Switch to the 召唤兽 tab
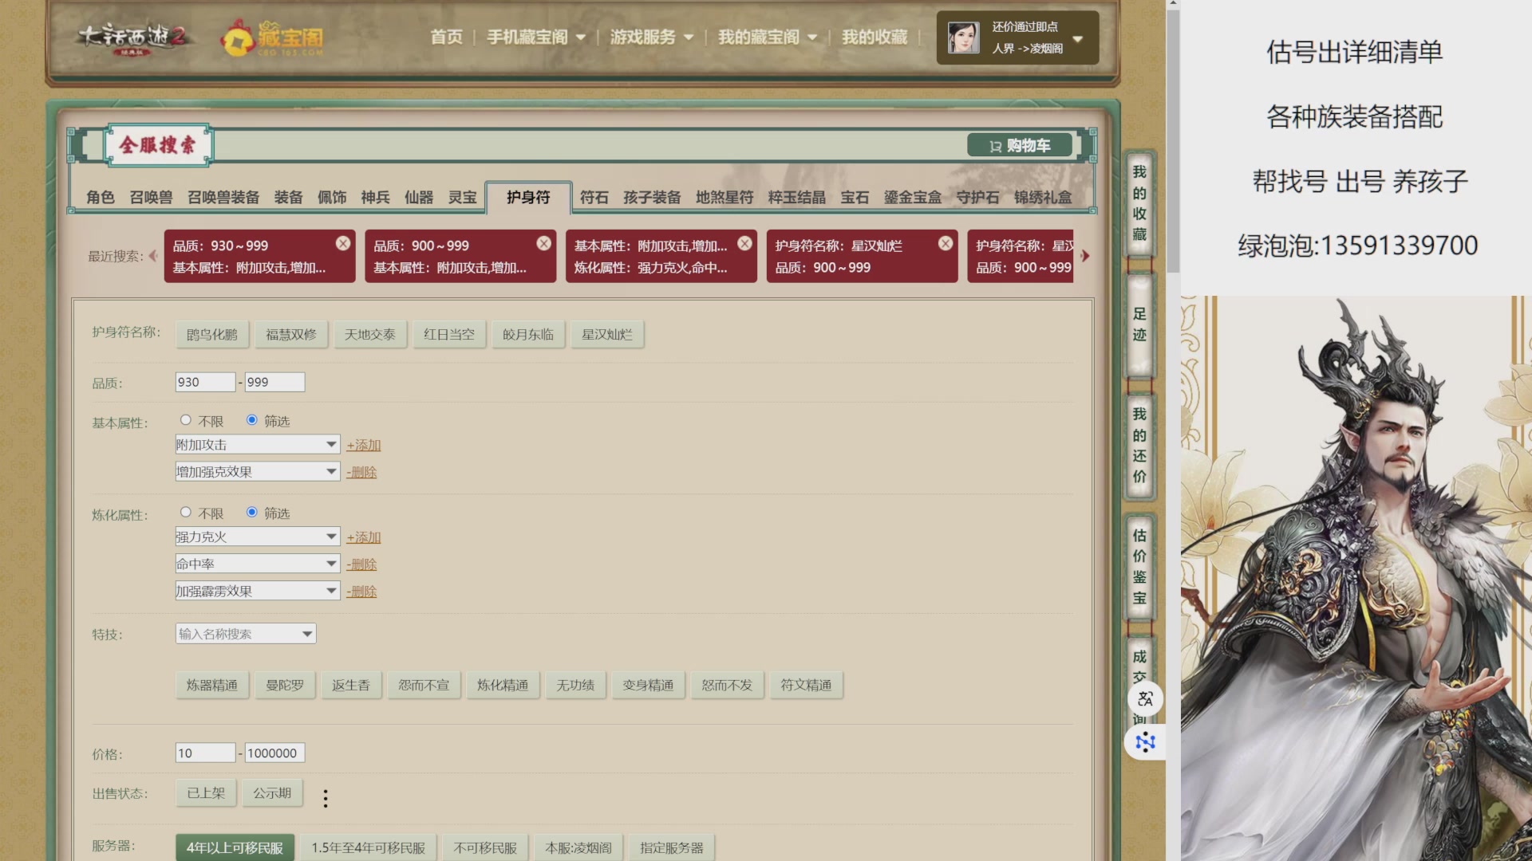This screenshot has width=1532, height=861. coord(151,197)
